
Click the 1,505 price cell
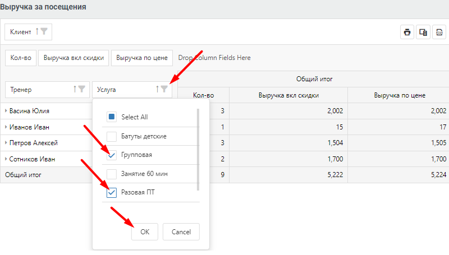(x=398, y=143)
